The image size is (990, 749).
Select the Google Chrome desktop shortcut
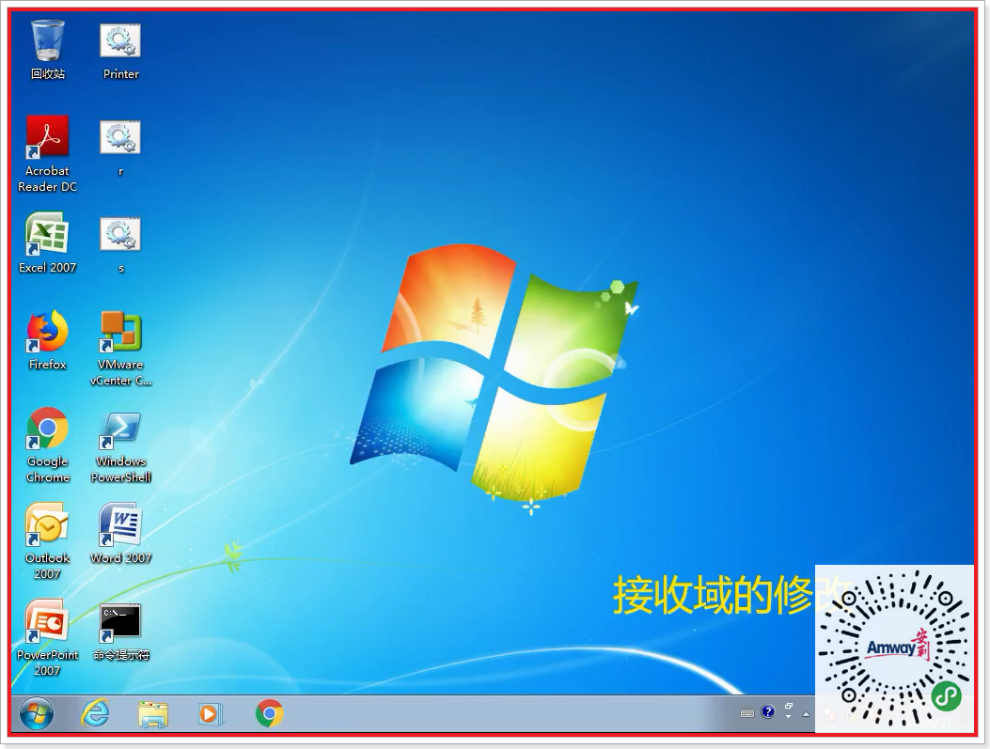(x=47, y=445)
